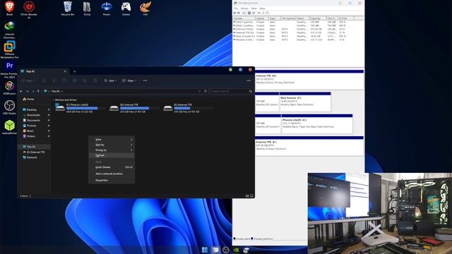Go to Home in Explorer sidebar

click(28, 99)
